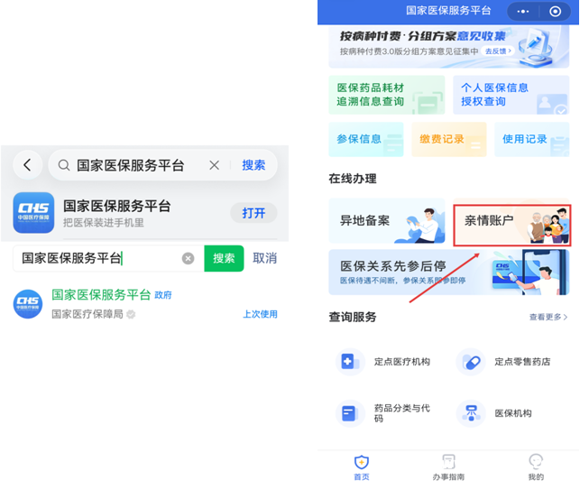Tap the 医保机构 label
This screenshot has width=580, height=490.
[513, 413]
